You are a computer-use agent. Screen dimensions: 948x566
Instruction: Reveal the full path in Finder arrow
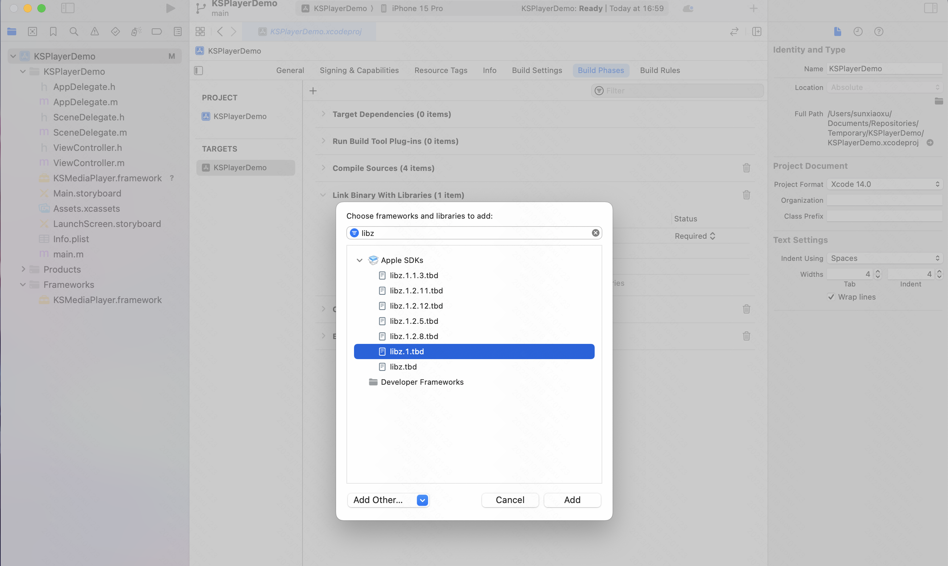pyautogui.click(x=930, y=143)
